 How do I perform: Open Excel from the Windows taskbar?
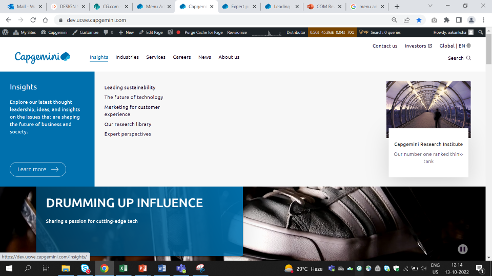click(x=124, y=268)
